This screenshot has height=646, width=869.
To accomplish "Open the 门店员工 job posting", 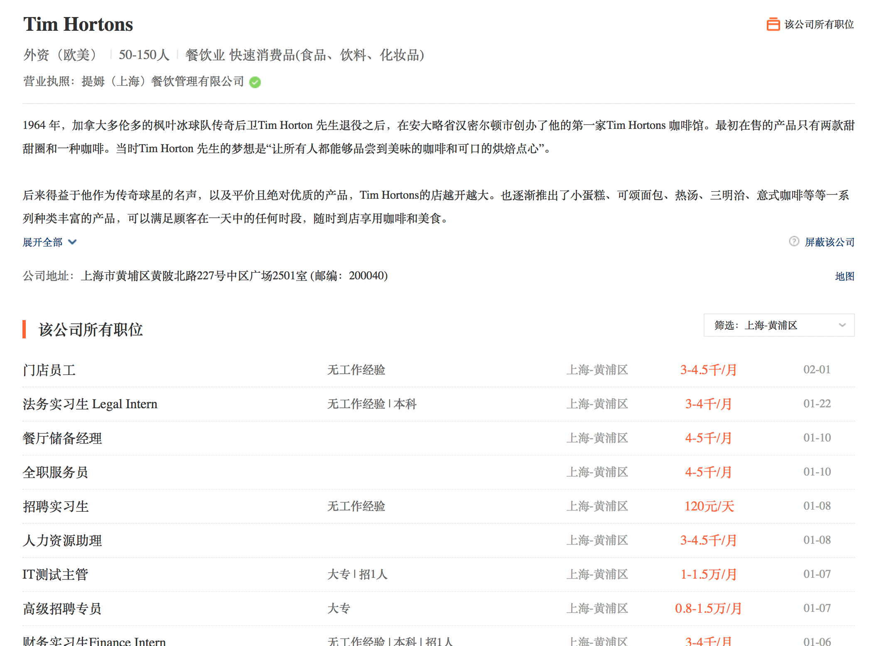I will tap(49, 370).
